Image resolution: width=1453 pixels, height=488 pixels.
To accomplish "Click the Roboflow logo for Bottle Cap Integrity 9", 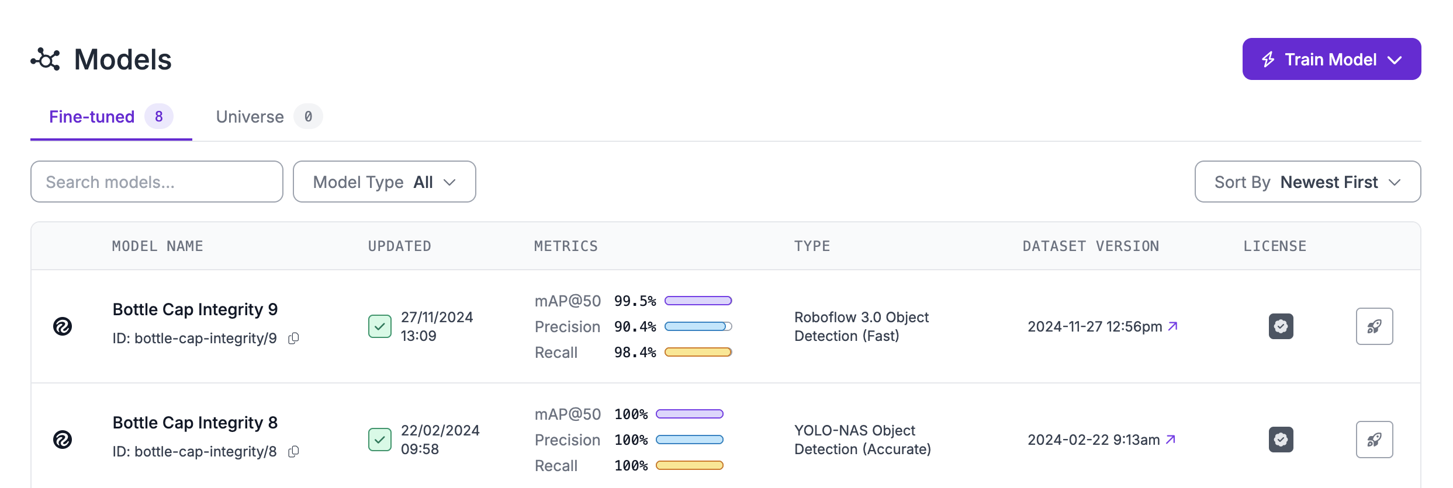I will 63,326.
